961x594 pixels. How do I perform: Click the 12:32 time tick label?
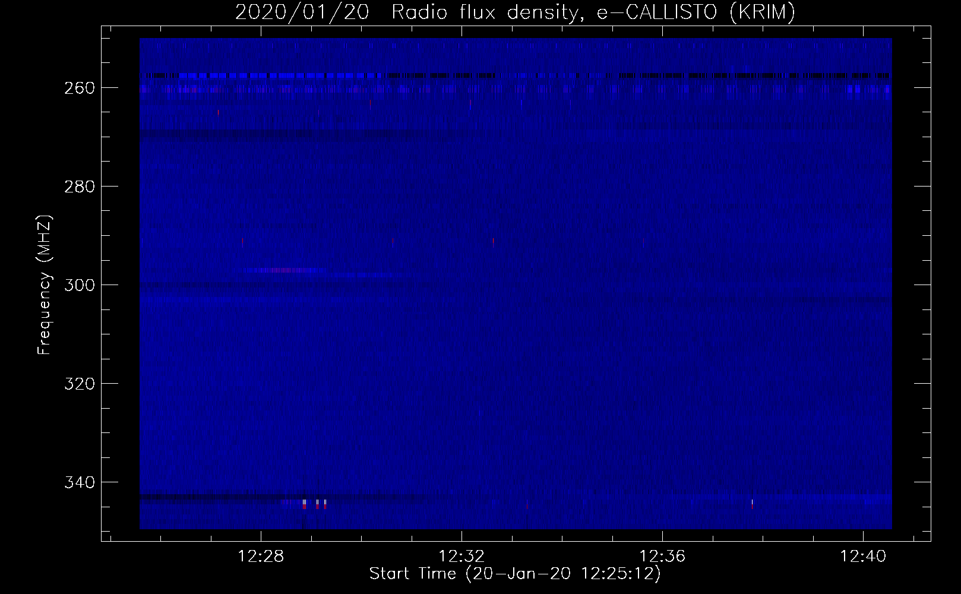[461, 556]
